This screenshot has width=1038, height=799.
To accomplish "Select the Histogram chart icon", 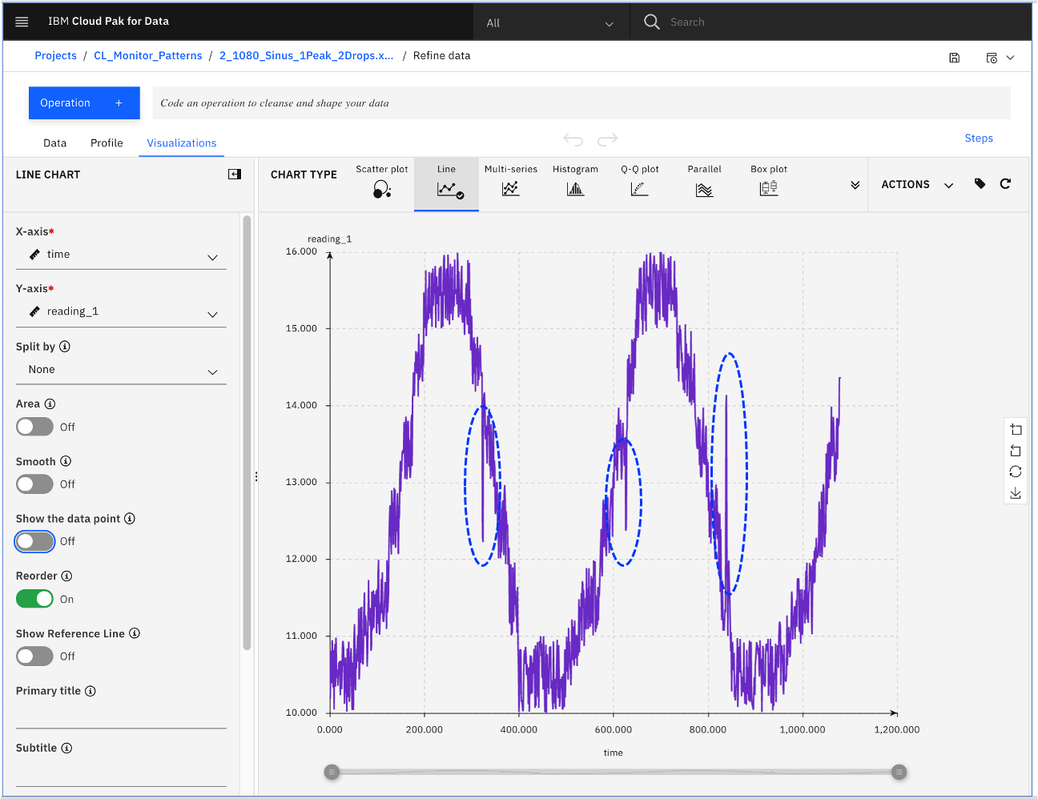I will [575, 189].
